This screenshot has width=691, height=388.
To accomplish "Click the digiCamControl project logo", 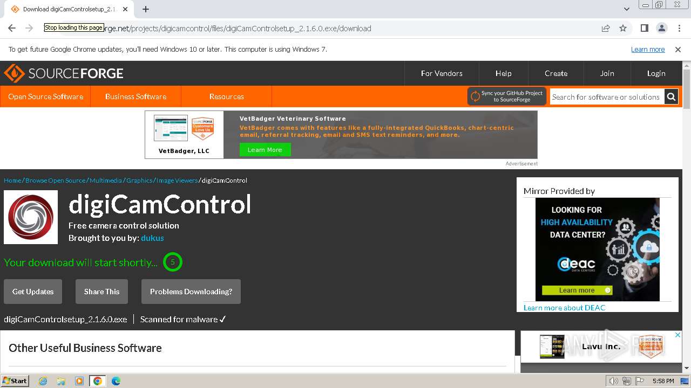I will tap(31, 217).
